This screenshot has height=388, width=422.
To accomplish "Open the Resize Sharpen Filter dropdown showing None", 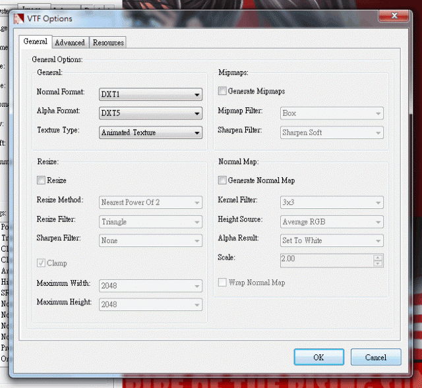I will (150, 240).
